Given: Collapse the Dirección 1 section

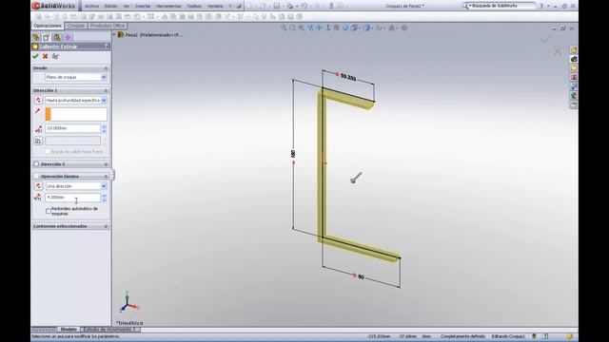Looking at the screenshot, I should click(106, 90).
